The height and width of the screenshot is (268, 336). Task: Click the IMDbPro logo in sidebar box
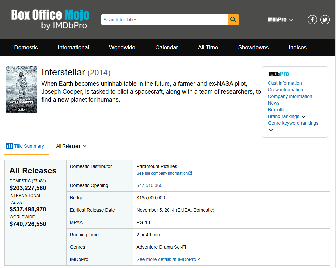point(279,74)
